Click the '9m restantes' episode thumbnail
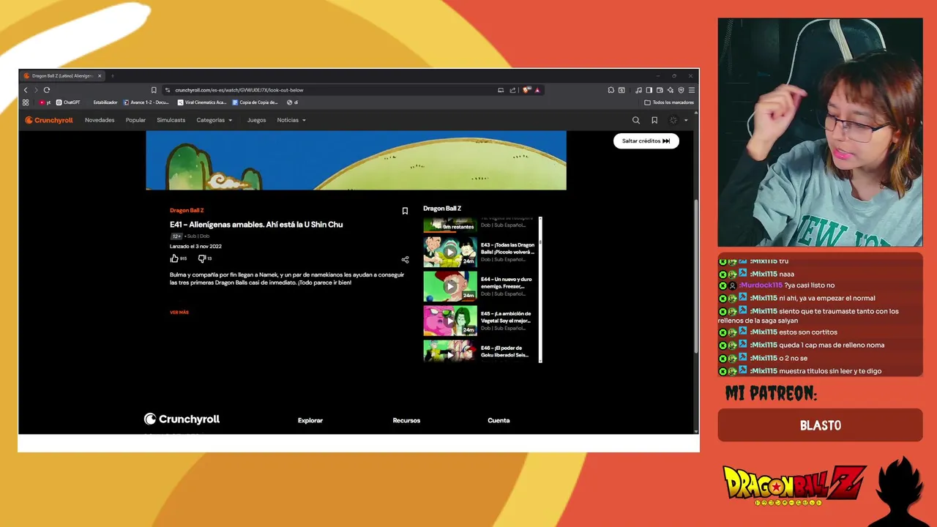Viewport: 937px width, 527px height. point(450,225)
